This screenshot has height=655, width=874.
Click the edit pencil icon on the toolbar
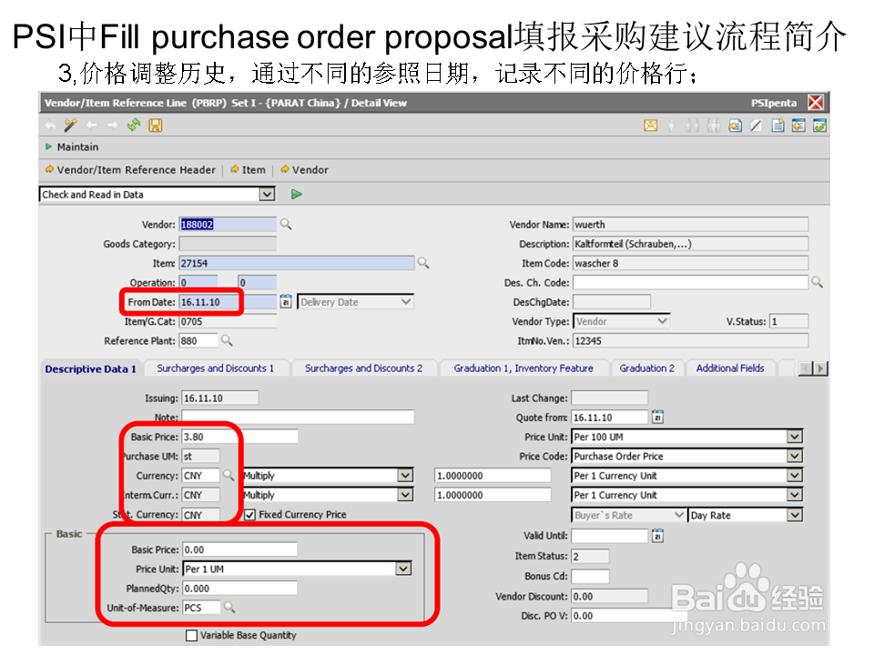pos(756,126)
